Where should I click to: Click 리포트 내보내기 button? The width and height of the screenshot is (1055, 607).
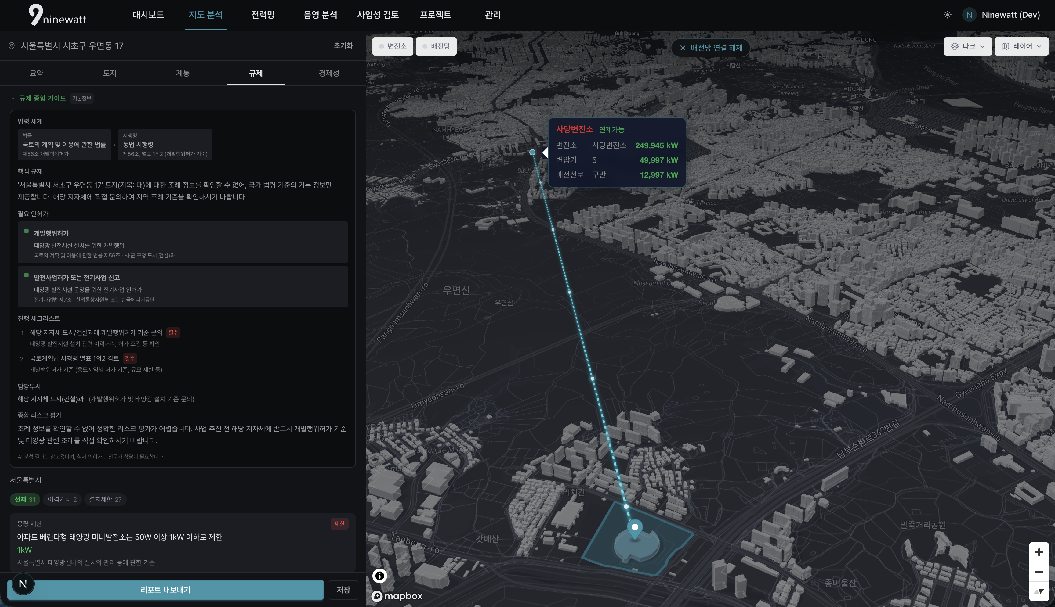click(x=166, y=590)
